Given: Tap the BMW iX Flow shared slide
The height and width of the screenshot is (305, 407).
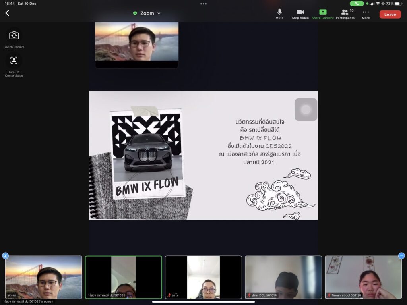Looking at the screenshot, I should (x=203, y=155).
